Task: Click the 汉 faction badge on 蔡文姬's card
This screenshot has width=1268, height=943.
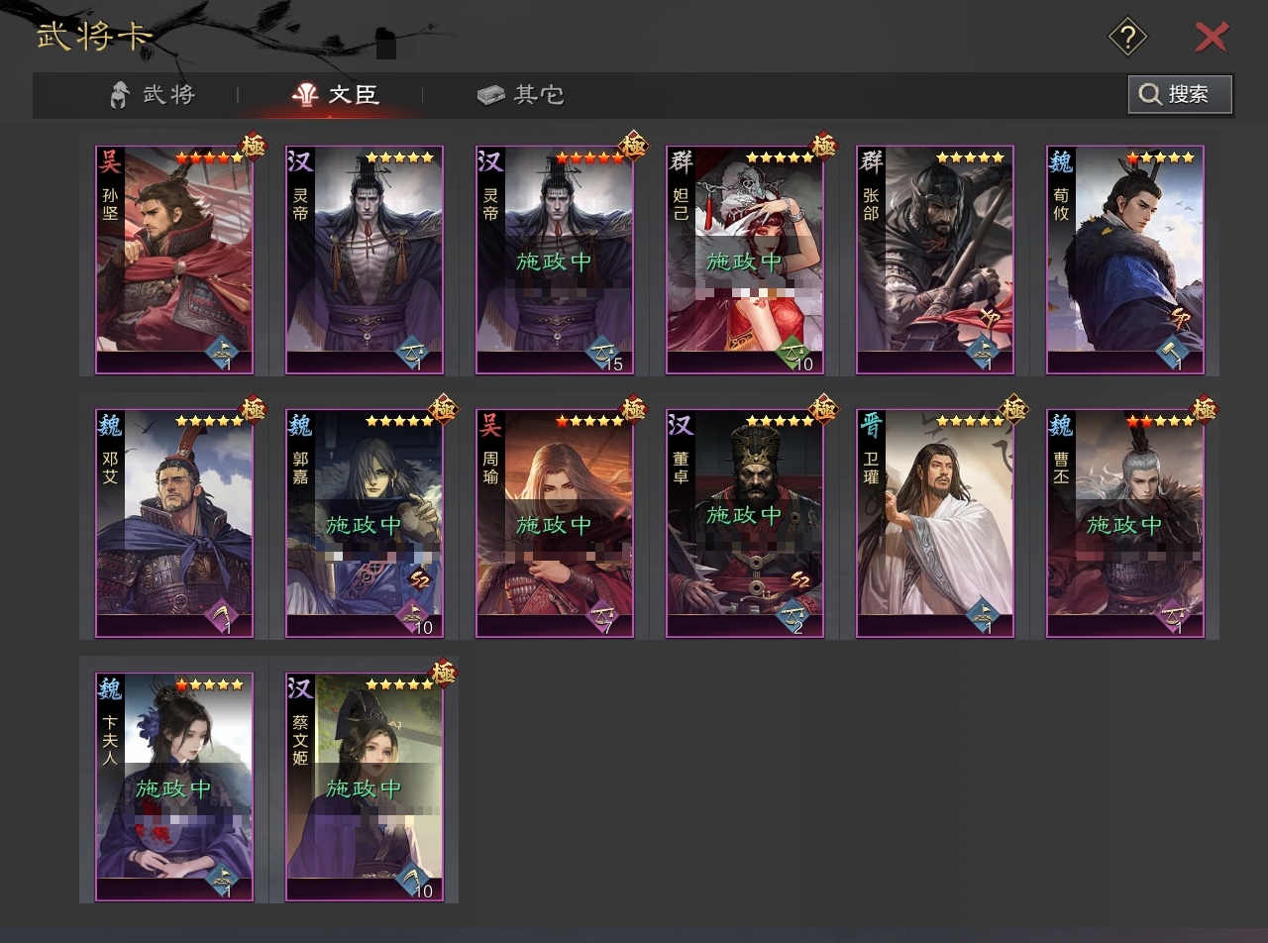Action: 300,688
